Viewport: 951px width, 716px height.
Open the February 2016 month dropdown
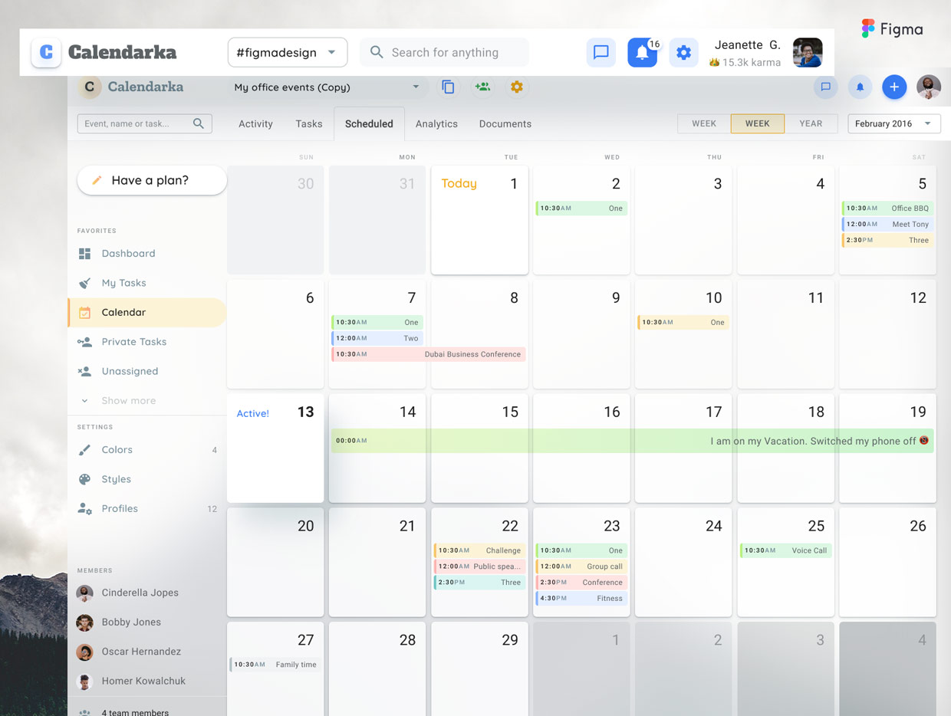point(894,123)
